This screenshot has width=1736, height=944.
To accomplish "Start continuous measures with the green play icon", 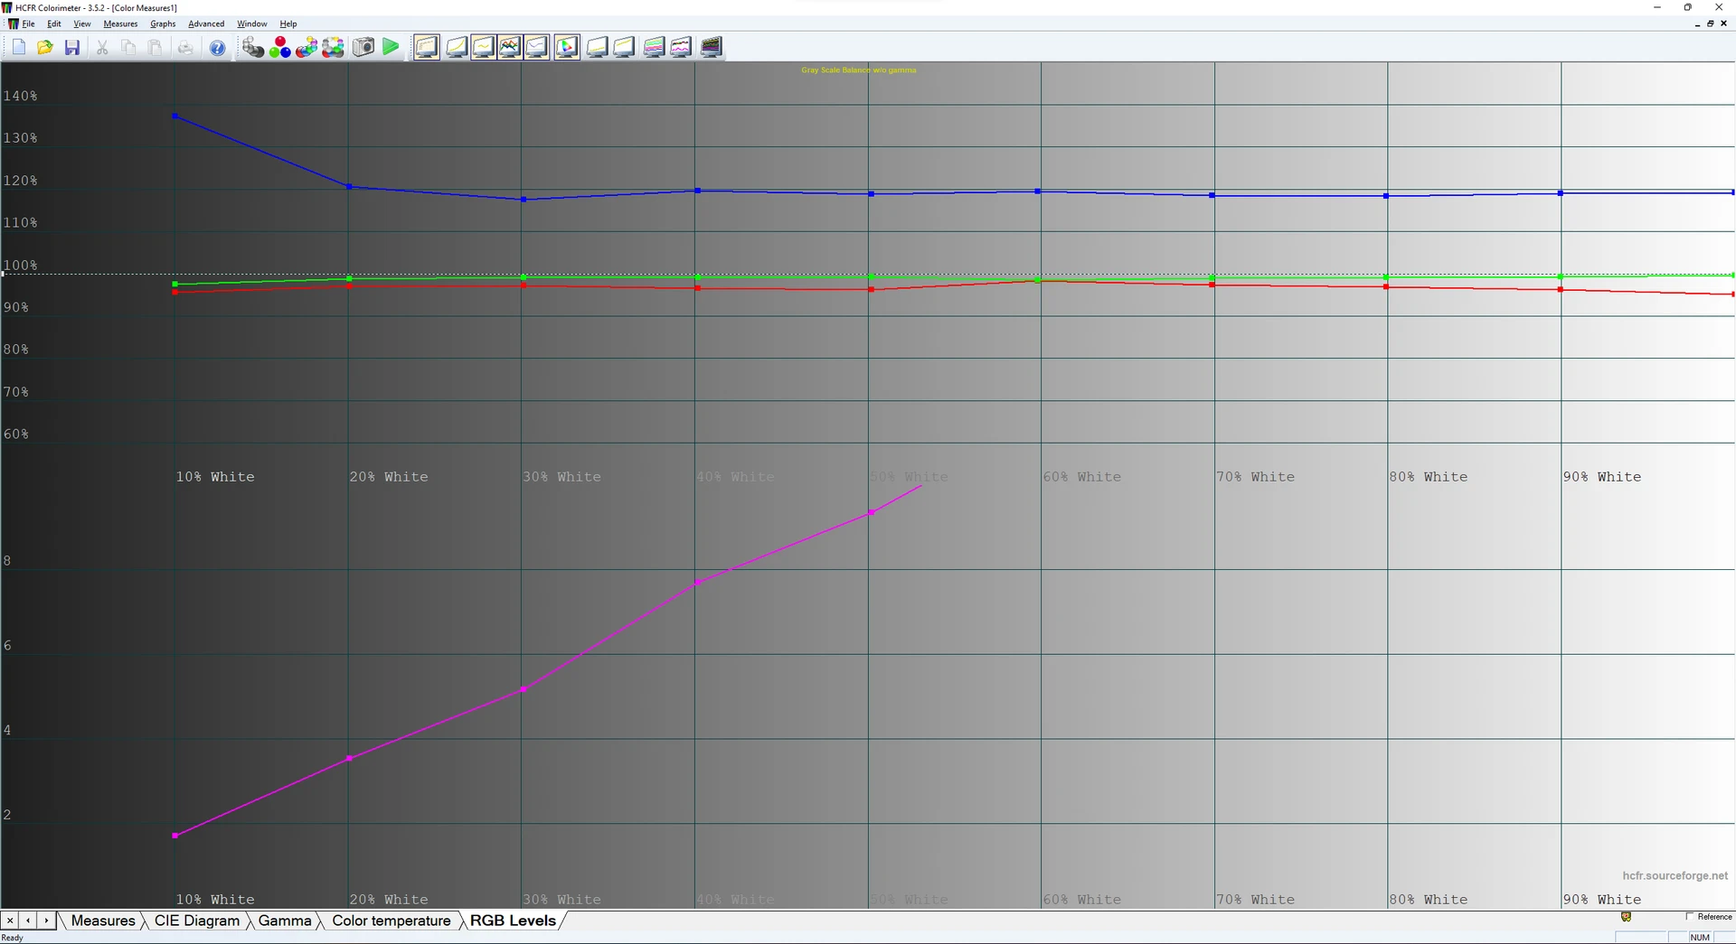I will [x=391, y=47].
